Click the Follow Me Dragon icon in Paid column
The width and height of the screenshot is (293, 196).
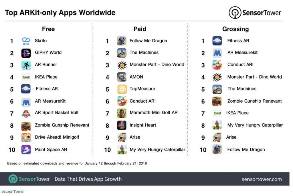[122, 41]
